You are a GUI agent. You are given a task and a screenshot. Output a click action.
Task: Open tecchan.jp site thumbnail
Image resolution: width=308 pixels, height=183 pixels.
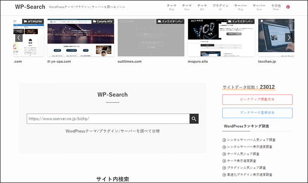[276, 38]
